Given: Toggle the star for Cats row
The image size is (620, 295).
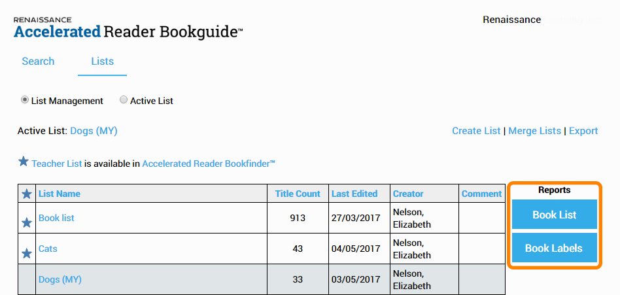Looking at the screenshot, I should [27, 254].
